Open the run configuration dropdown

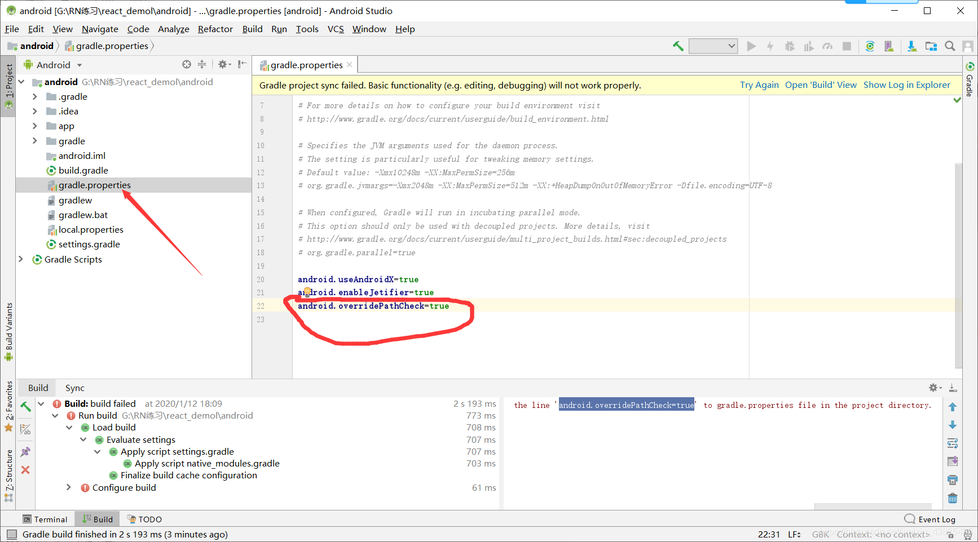tap(713, 46)
